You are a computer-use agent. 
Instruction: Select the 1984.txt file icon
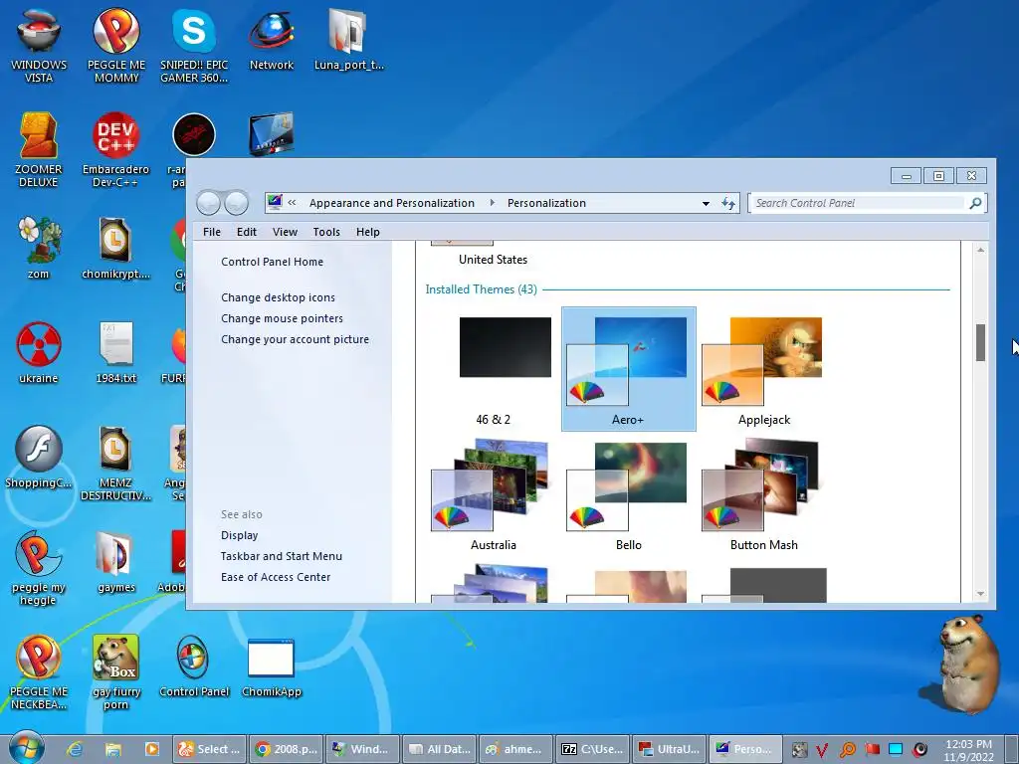tap(115, 353)
